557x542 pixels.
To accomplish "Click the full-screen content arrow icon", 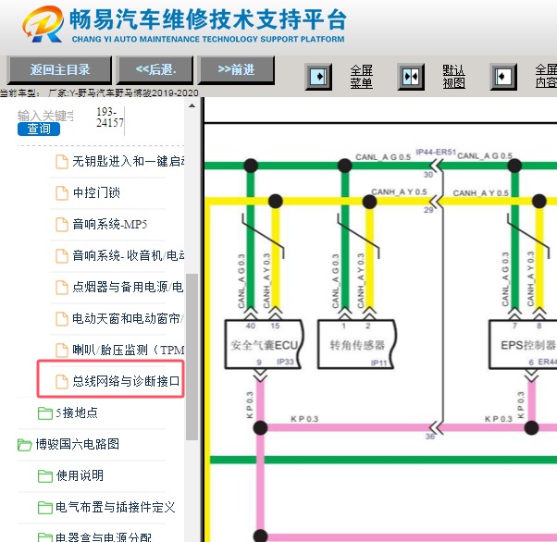I will tap(503, 77).
